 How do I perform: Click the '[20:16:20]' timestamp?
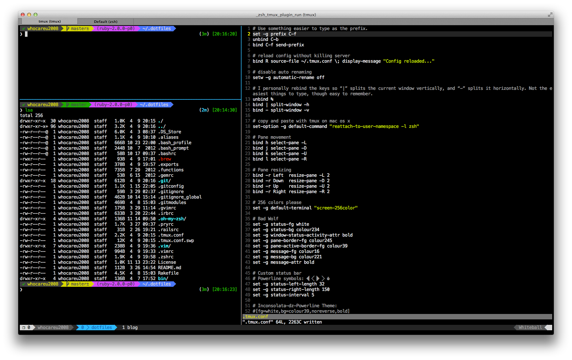(x=225, y=34)
